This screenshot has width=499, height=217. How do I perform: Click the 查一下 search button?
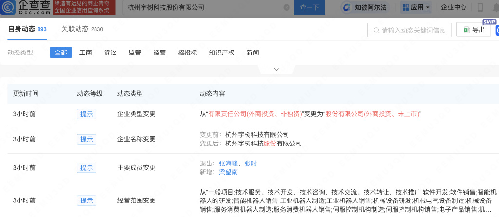coord(309,7)
